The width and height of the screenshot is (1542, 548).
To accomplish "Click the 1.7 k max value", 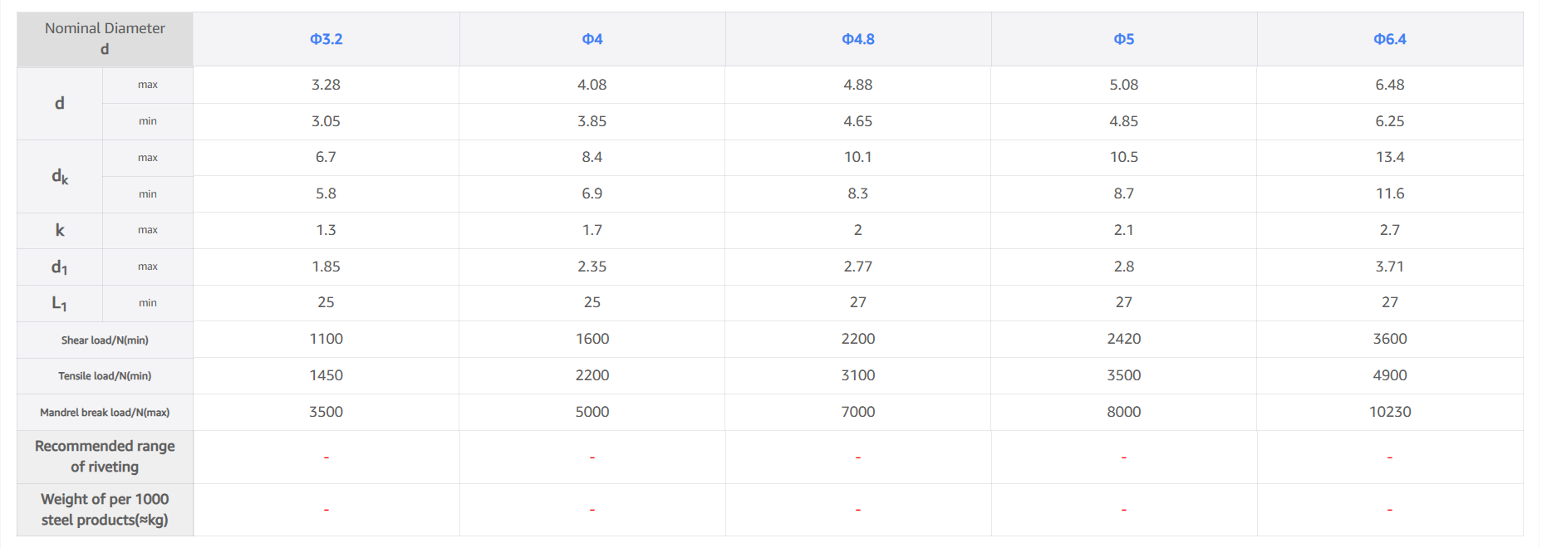I will point(592,230).
